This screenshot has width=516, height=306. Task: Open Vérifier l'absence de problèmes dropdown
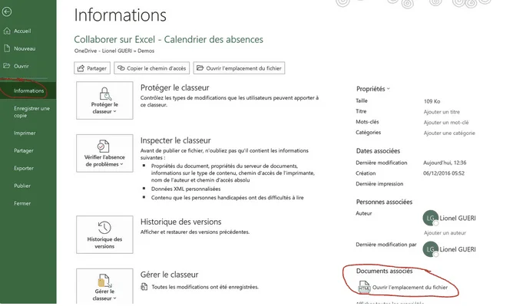[x=104, y=153]
